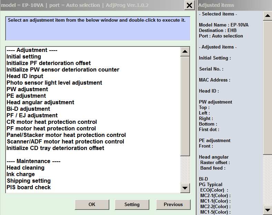Select 'CR motor heat protection control'

52,122
